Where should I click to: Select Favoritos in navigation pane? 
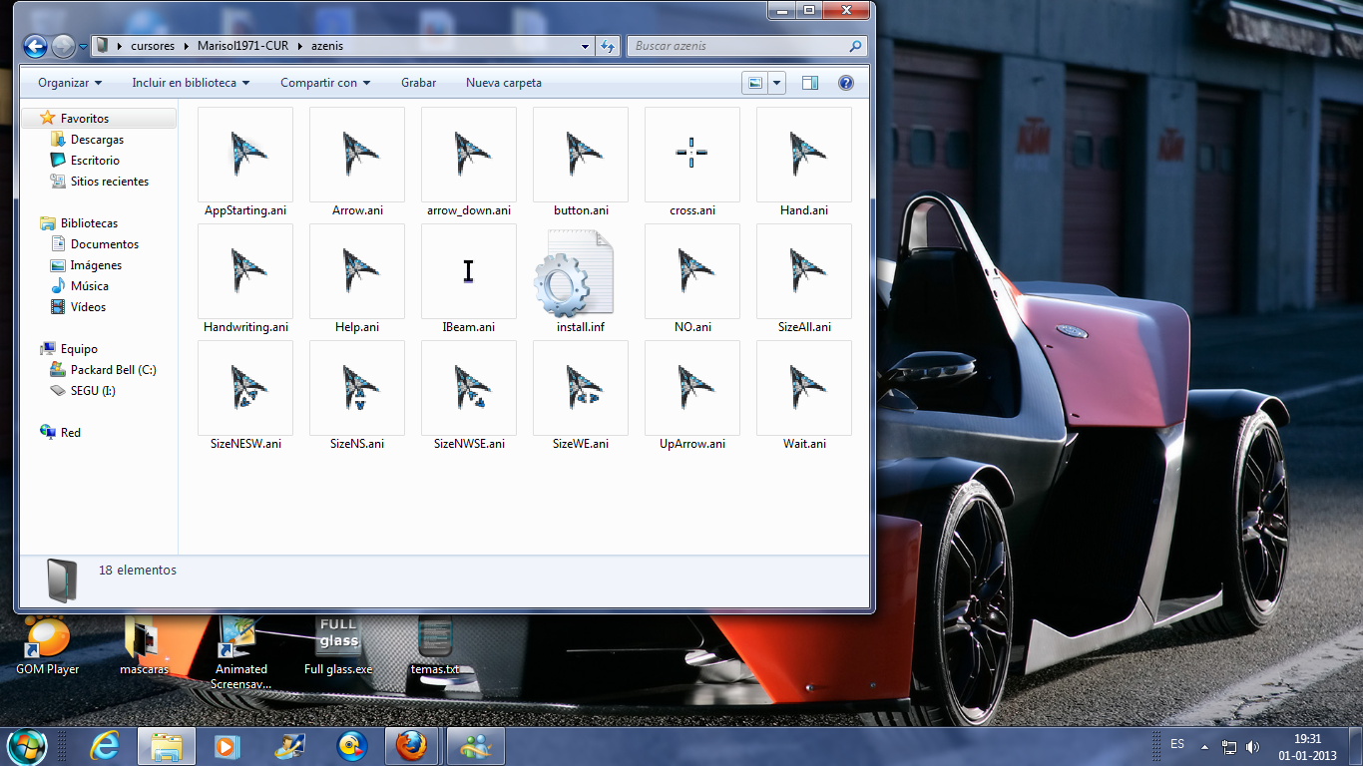[x=85, y=119]
